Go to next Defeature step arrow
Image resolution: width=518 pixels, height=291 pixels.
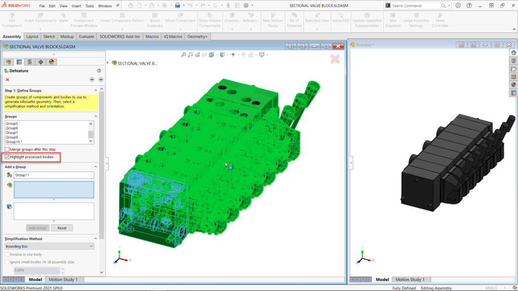pyautogui.click(x=101, y=79)
